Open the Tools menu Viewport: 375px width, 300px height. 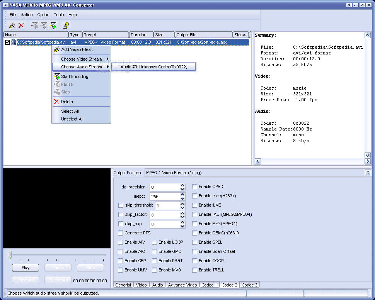(x=59, y=15)
